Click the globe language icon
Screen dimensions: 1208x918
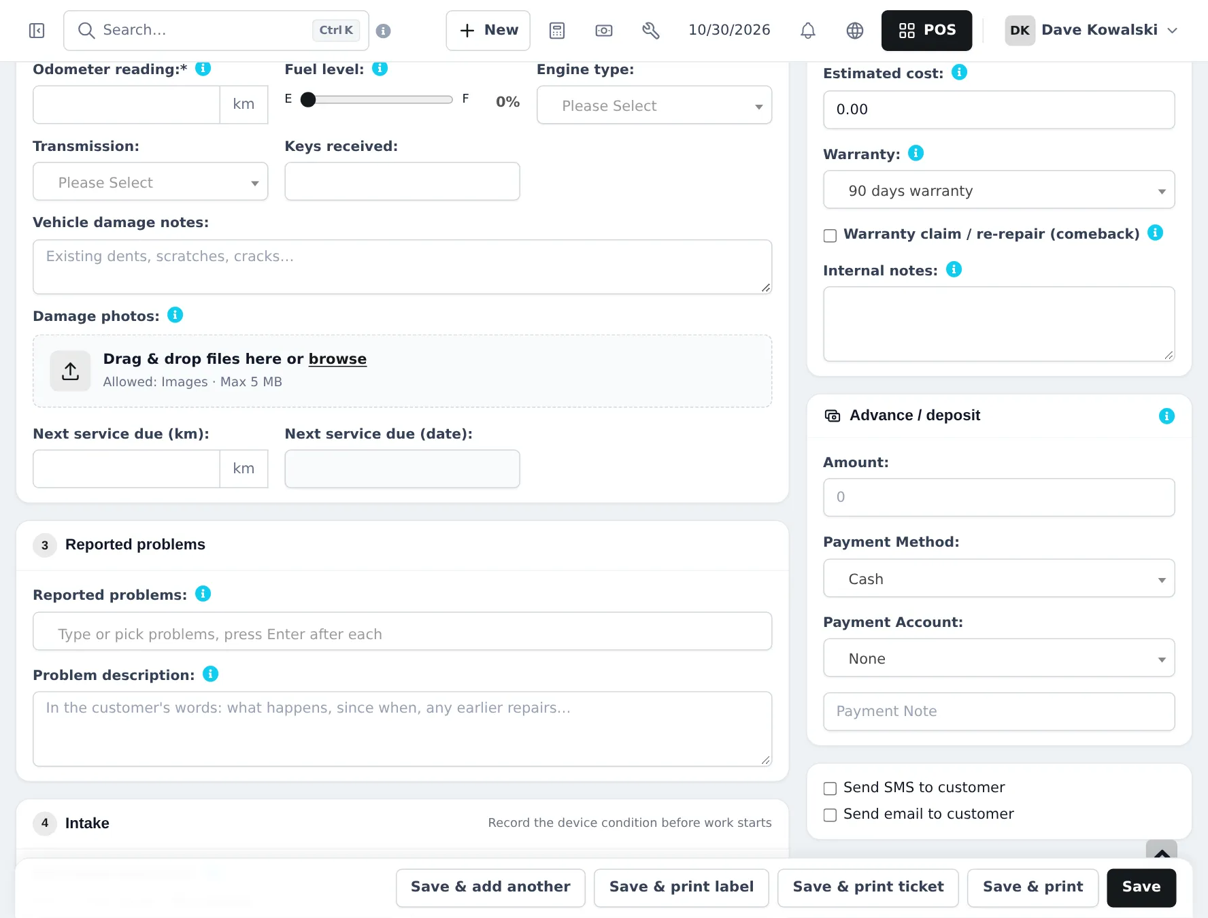855,31
